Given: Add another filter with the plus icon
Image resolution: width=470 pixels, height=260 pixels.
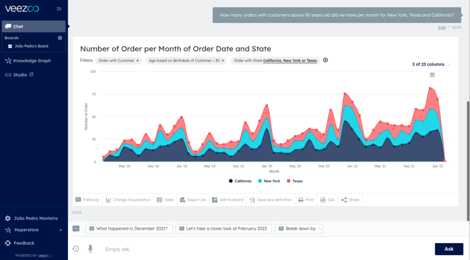Looking at the screenshot, I should coord(325,60).
